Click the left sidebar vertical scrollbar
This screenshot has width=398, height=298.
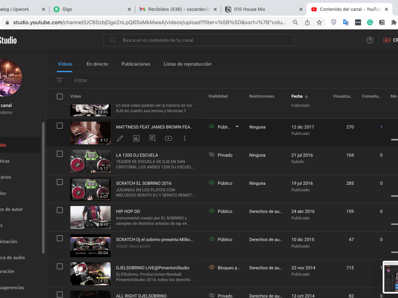coord(43,188)
